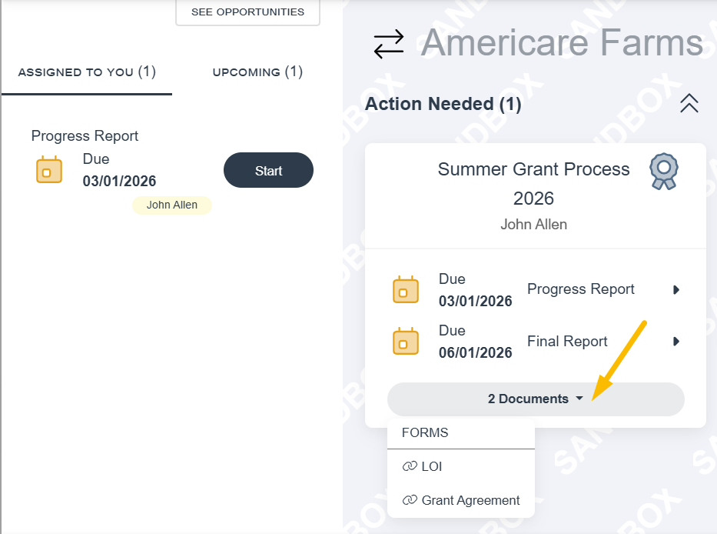The width and height of the screenshot is (717, 534).
Task: Click the See Opportunities button
Action: (248, 12)
